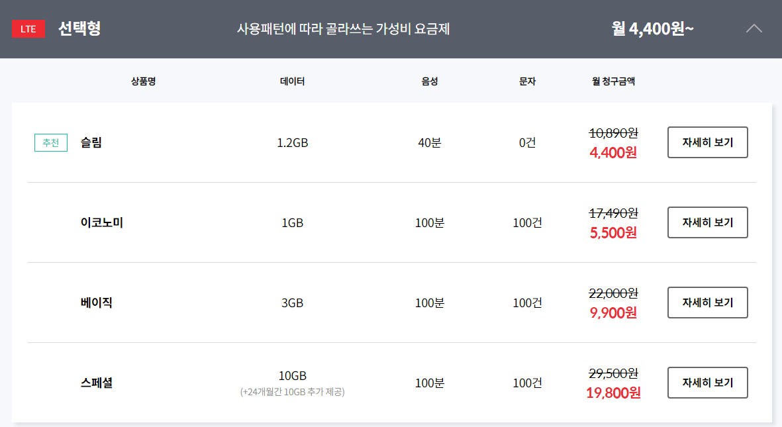Open 자세히 보기 for 이코노미 plan
The image size is (782, 427).
point(707,222)
